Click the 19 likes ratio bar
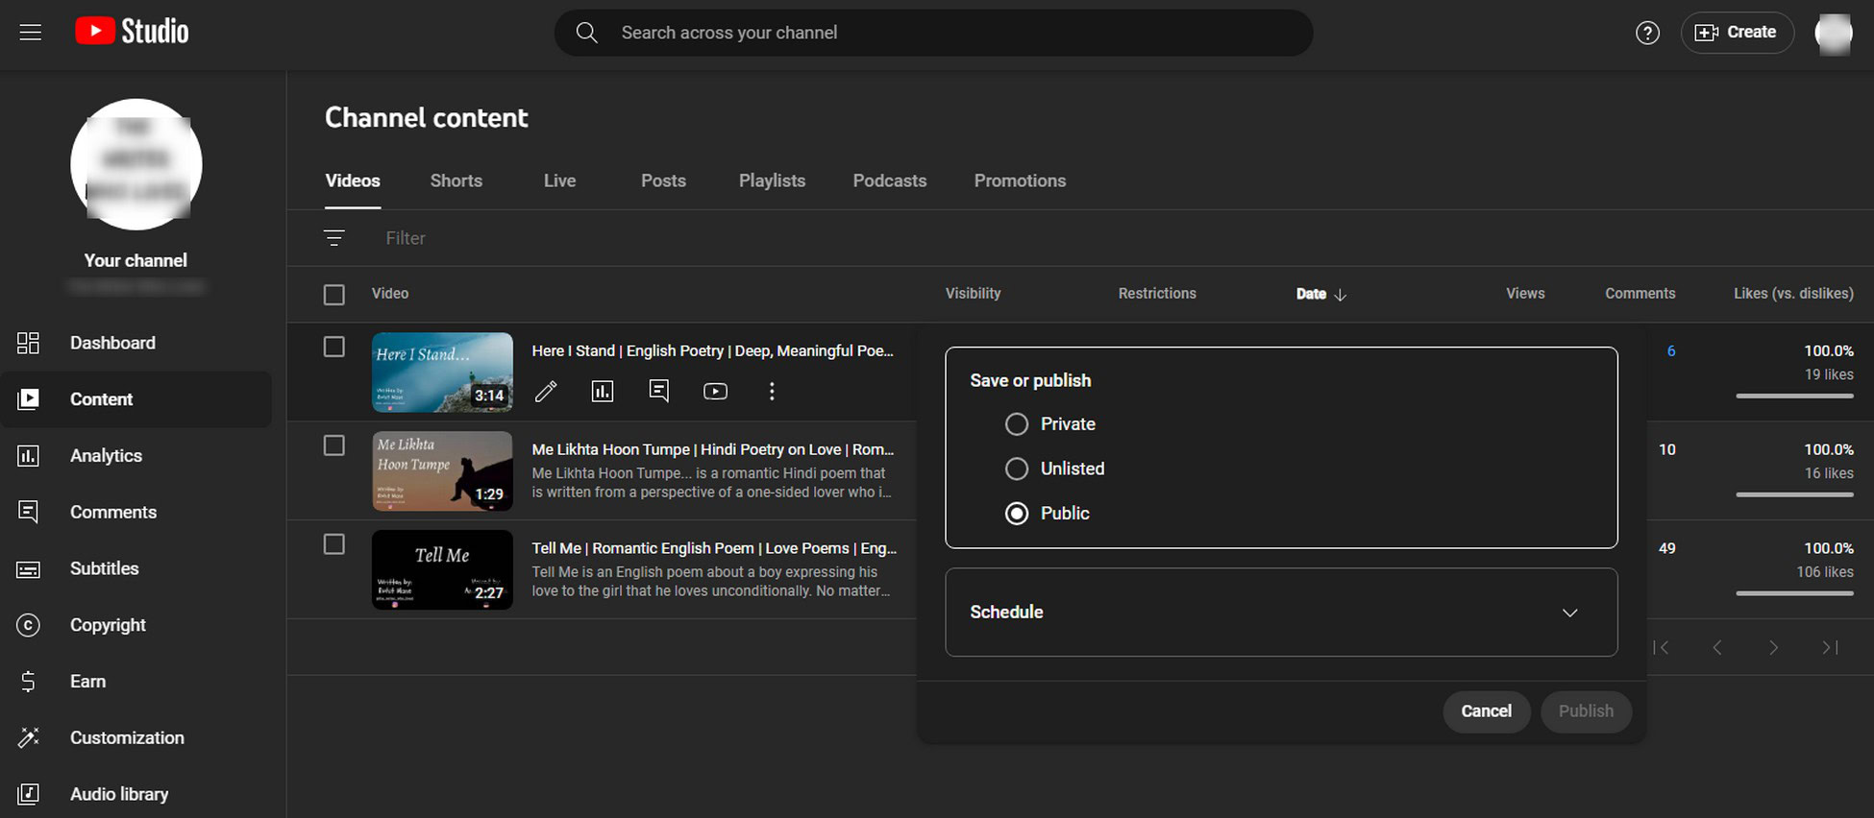Screen dimensions: 1874x818 pyautogui.click(x=1794, y=396)
